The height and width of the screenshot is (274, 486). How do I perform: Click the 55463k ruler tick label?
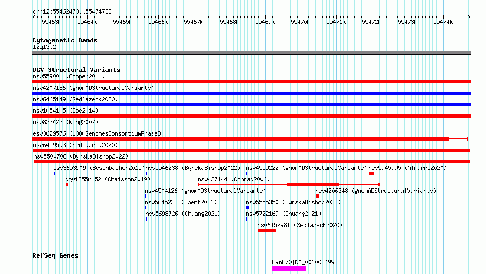pos(51,22)
